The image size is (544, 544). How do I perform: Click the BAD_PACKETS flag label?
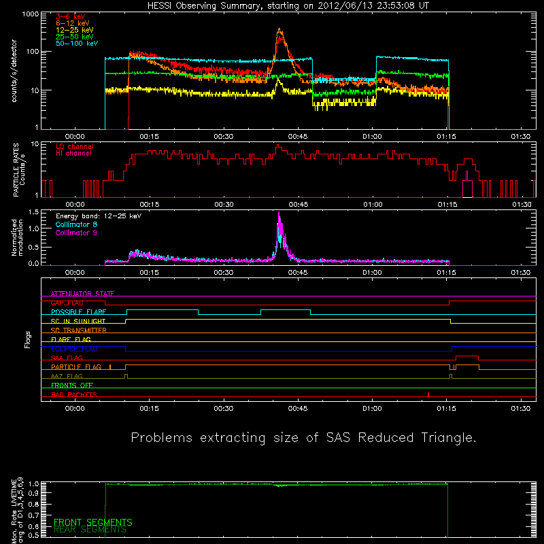(x=74, y=394)
